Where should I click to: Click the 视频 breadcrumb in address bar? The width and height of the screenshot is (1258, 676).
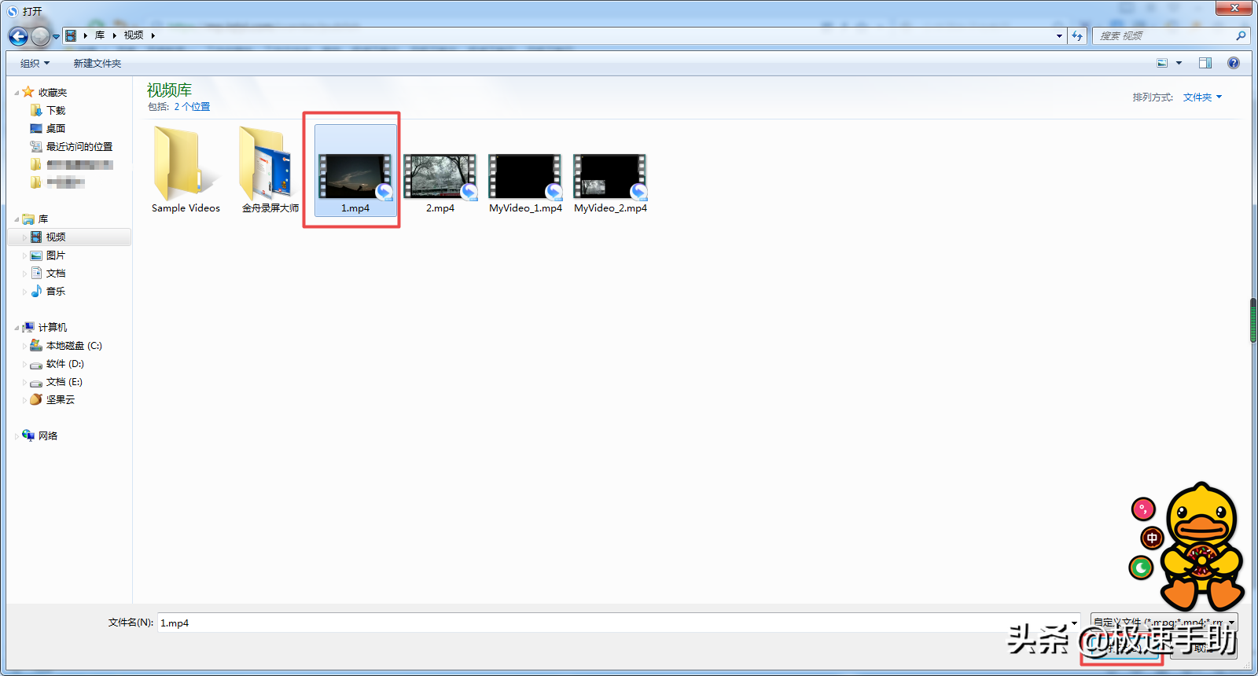coord(134,35)
